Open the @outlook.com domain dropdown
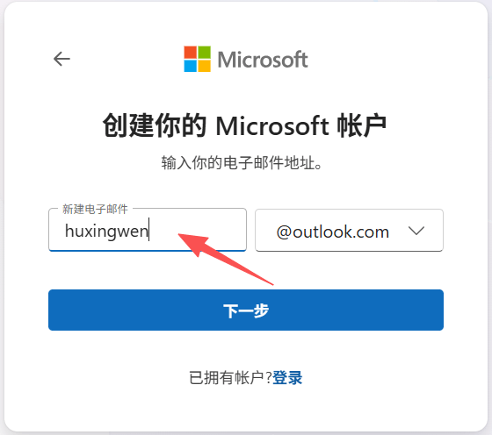 pos(349,231)
